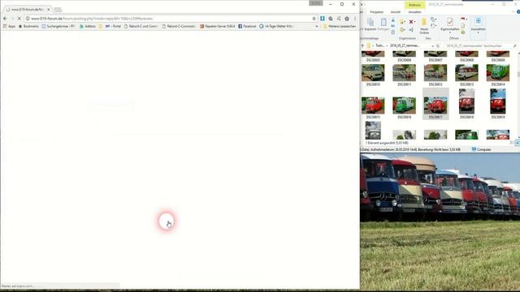Select thumbnail DSC00616
Screen dimensions: 520x292
click(405, 108)
